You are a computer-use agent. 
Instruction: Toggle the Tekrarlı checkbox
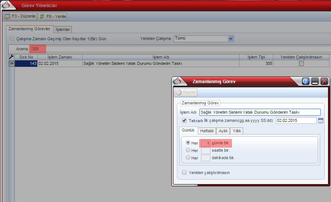coord(184,120)
